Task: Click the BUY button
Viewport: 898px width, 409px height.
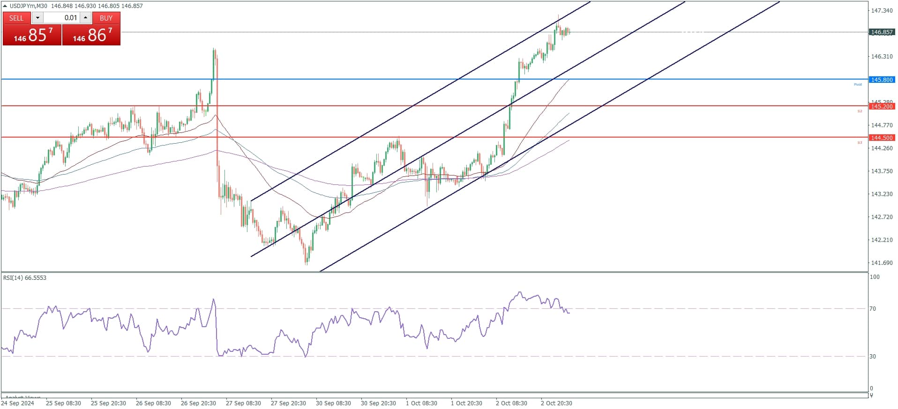Action: (106, 18)
